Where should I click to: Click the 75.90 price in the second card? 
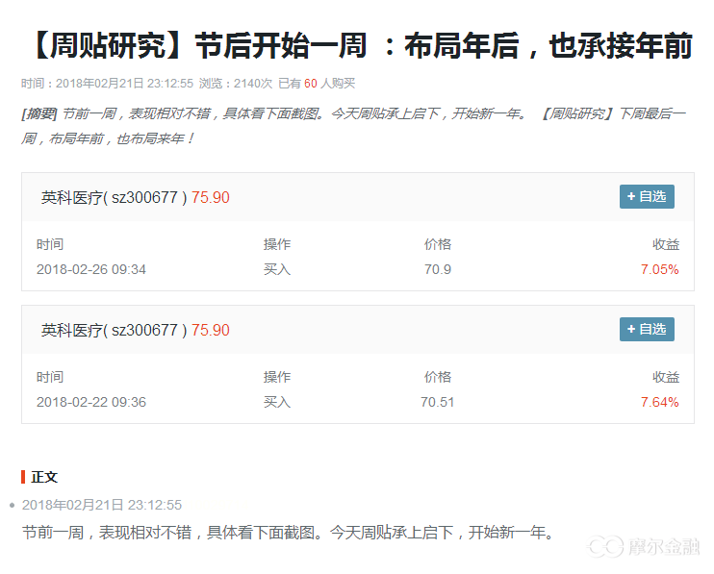(x=211, y=330)
